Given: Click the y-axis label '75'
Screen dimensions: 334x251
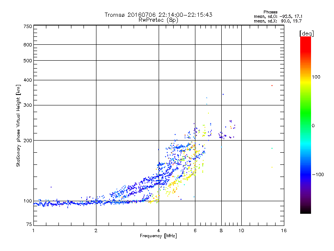Looking at the screenshot, I should click(29, 224).
